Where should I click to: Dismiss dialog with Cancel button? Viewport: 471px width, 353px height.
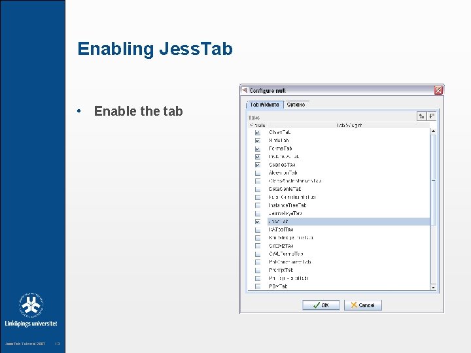click(x=363, y=305)
